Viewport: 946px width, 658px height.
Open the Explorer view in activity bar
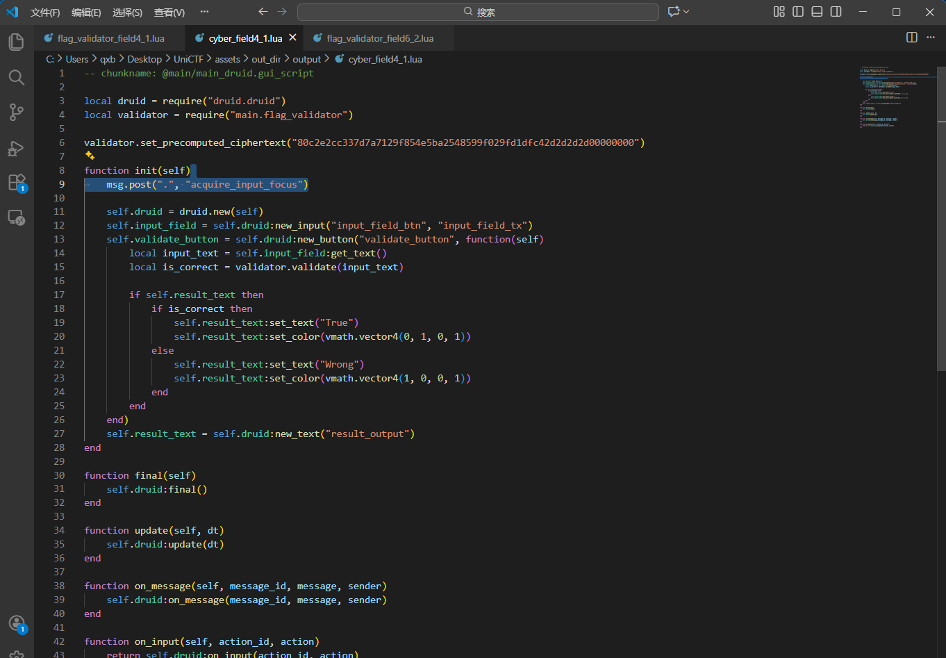click(x=17, y=42)
